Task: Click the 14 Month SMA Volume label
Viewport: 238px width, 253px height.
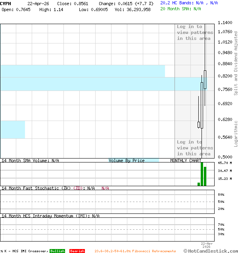Action: 30,160
